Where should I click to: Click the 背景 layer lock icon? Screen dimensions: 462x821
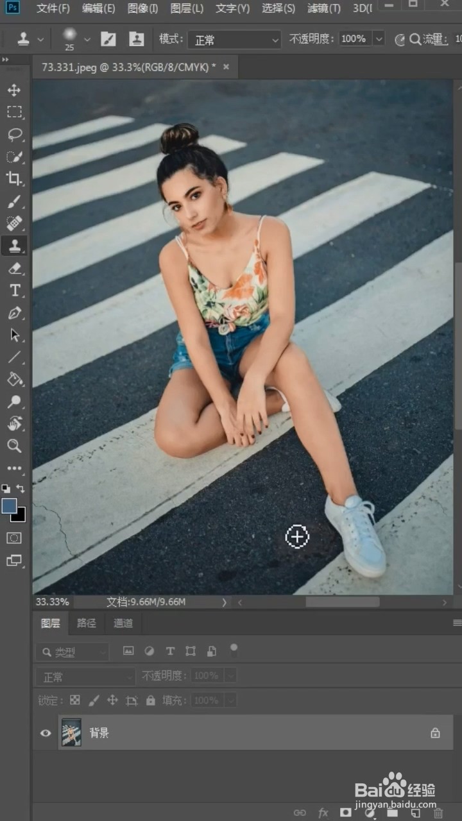click(435, 732)
